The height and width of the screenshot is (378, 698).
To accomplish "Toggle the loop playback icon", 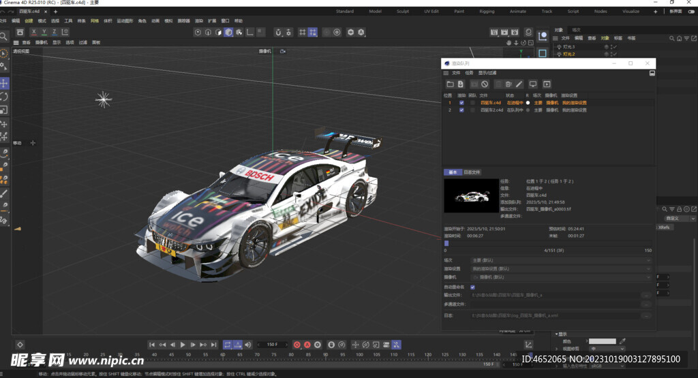I will click(x=228, y=345).
